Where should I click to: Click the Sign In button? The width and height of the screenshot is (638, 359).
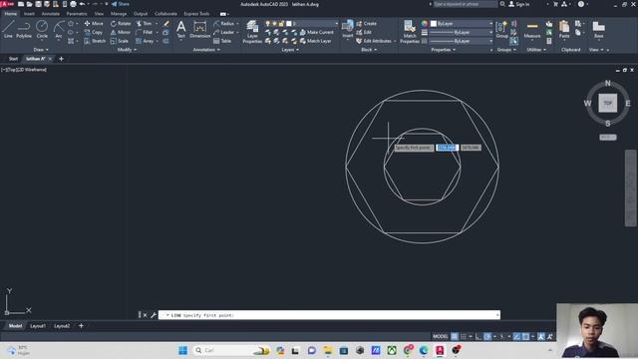519,4
